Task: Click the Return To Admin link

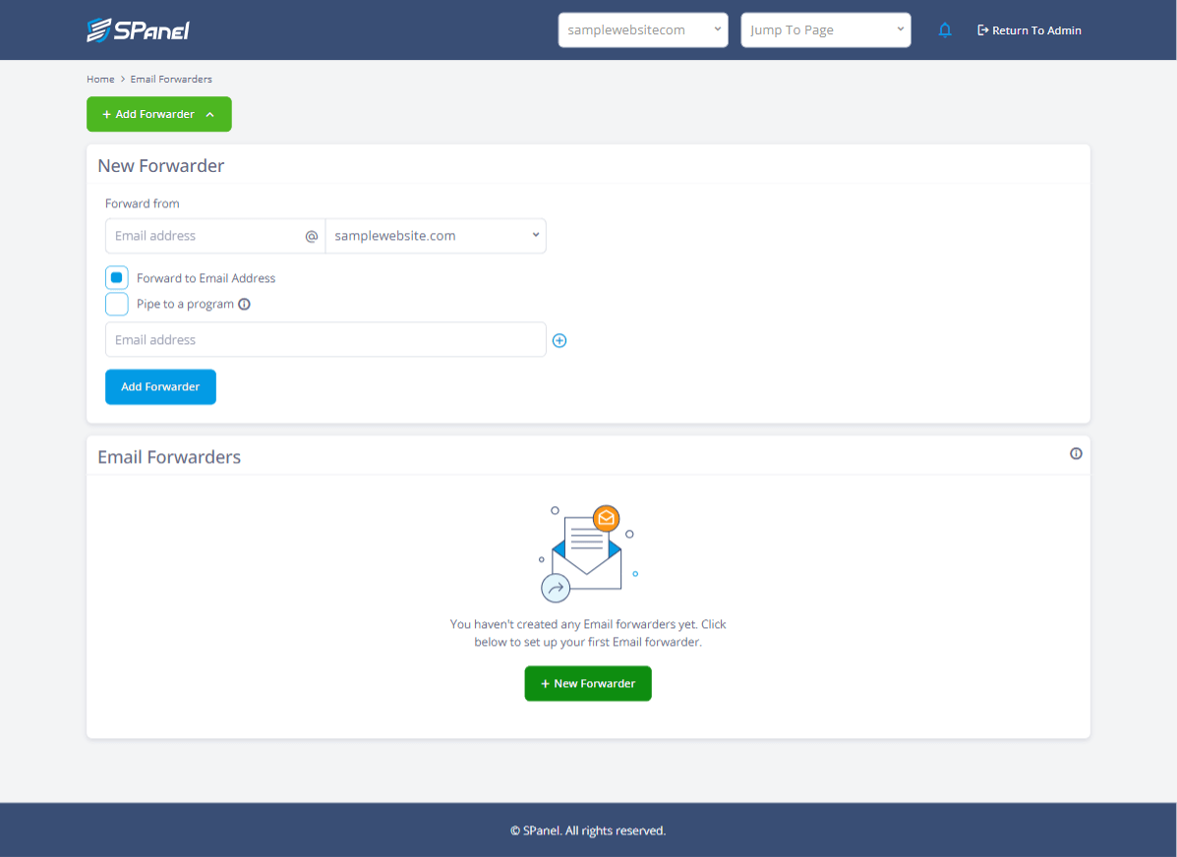Action: click(x=1036, y=29)
